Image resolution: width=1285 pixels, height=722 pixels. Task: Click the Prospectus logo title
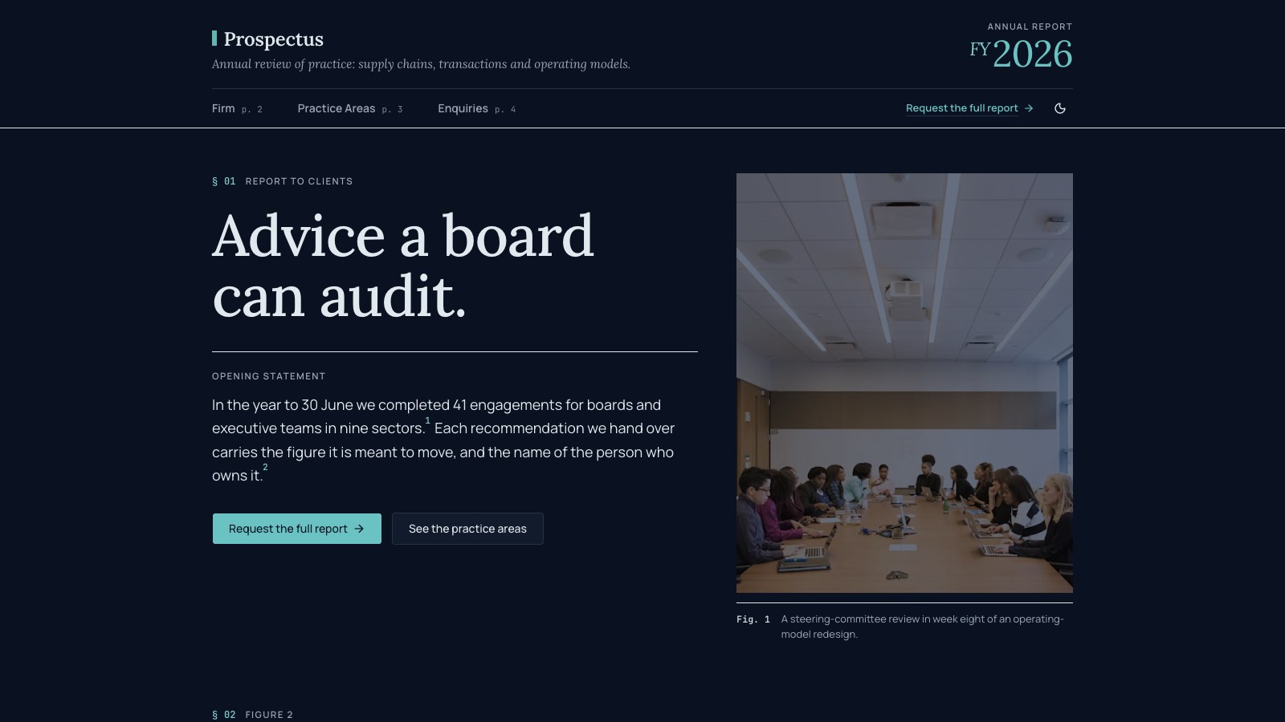(x=273, y=39)
